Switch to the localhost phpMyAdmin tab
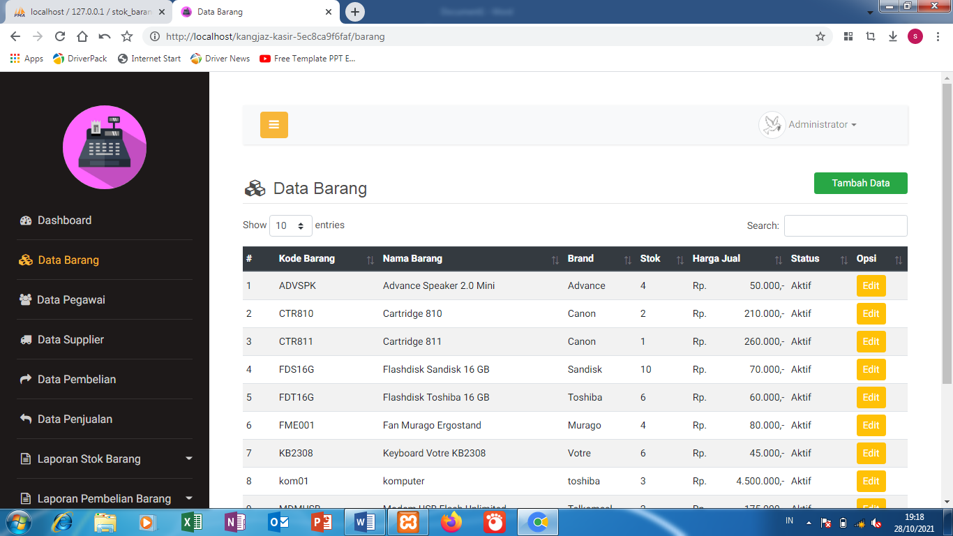 tap(89, 12)
